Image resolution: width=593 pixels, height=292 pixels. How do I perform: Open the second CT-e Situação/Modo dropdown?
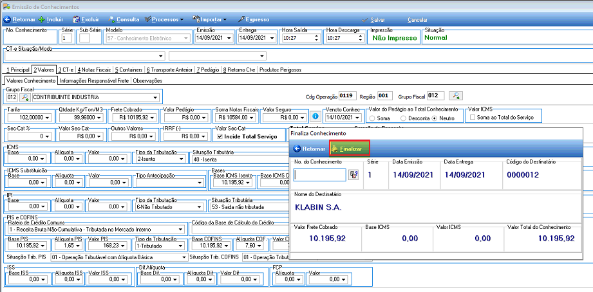click(x=262, y=56)
